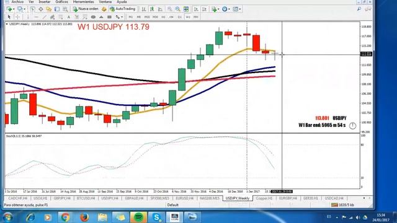Click the Default profile in status bar
397x223 pixels.
pyautogui.click(x=172, y=205)
